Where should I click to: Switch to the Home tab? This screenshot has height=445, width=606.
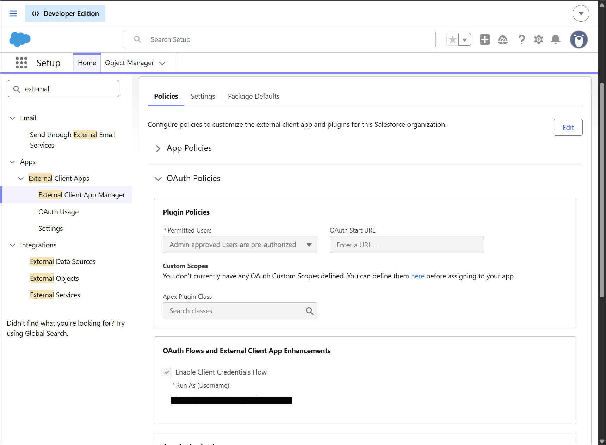click(87, 63)
